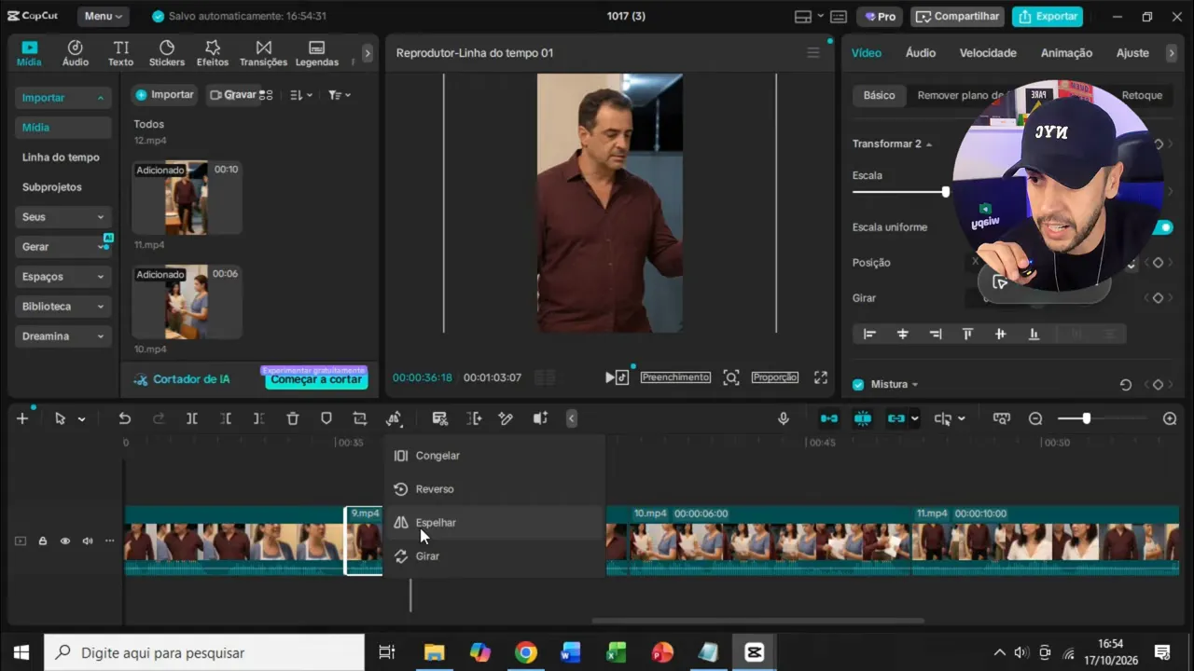Expand the Biblioteca section
The width and height of the screenshot is (1194, 671).
(x=63, y=307)
